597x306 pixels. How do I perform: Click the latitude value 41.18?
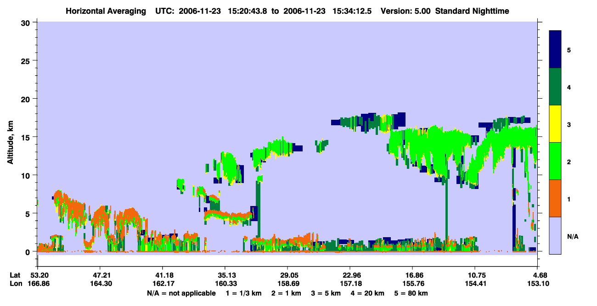point(162,275)
